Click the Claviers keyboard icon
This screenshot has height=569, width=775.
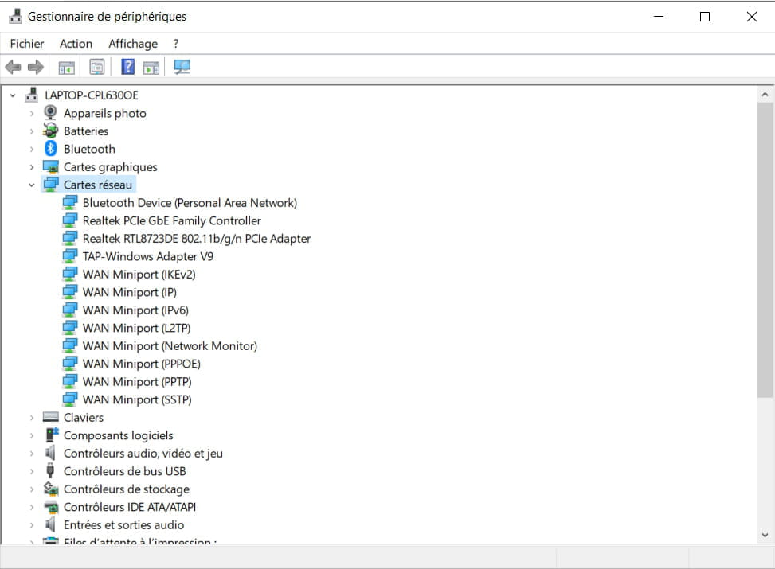[x=50, y=417]
